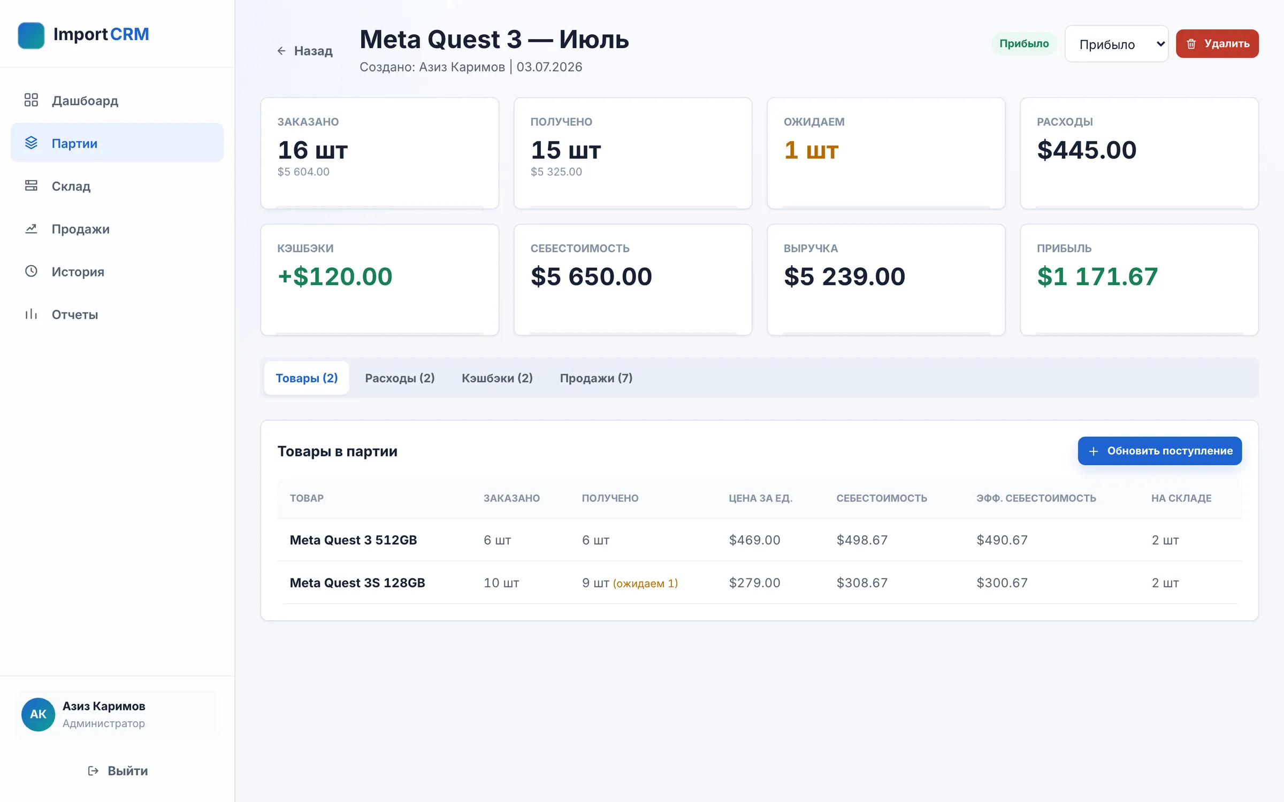The width and height of the screenshot is (1284, 802).
Task: Click the red Удалить button
Action: (1217, 44)
